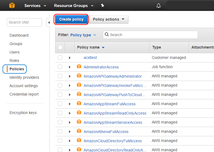Click the Search IAM input field

tap(24, 22)
